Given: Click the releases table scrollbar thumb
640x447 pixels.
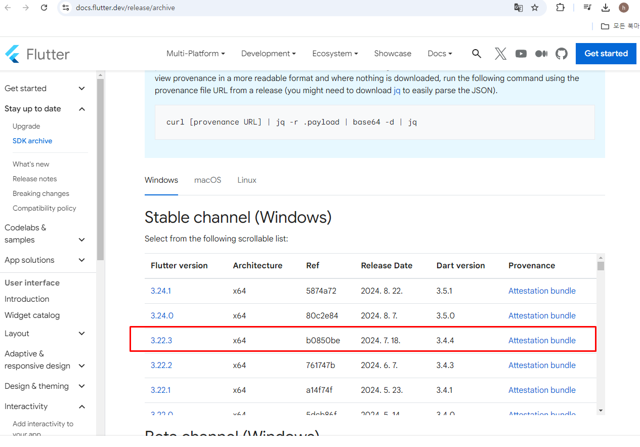Looking at the screenshot, I should 601,266.
